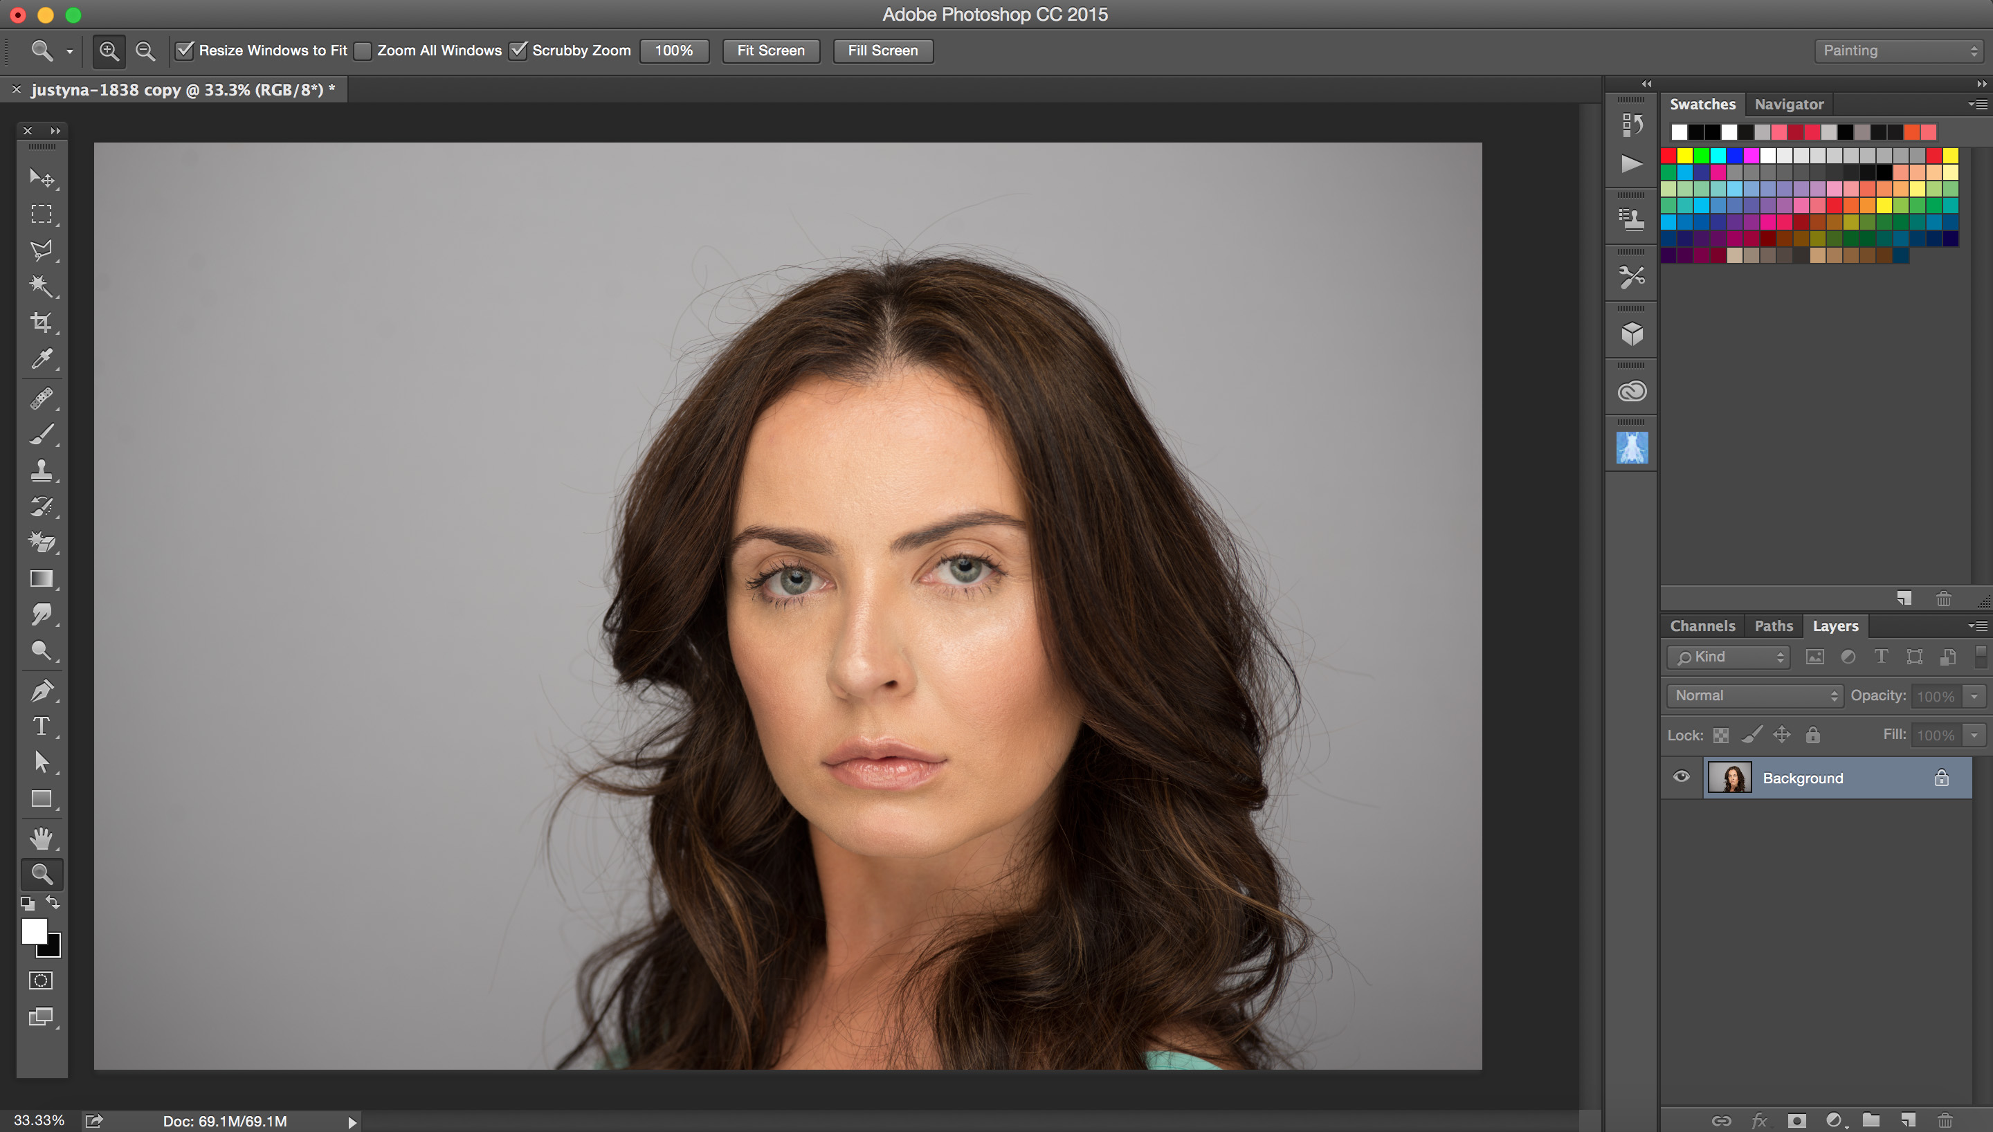This screenshot has height=1132, width=1993.
Task: Select the Magic Wand tool
Action: pos(39,284)
